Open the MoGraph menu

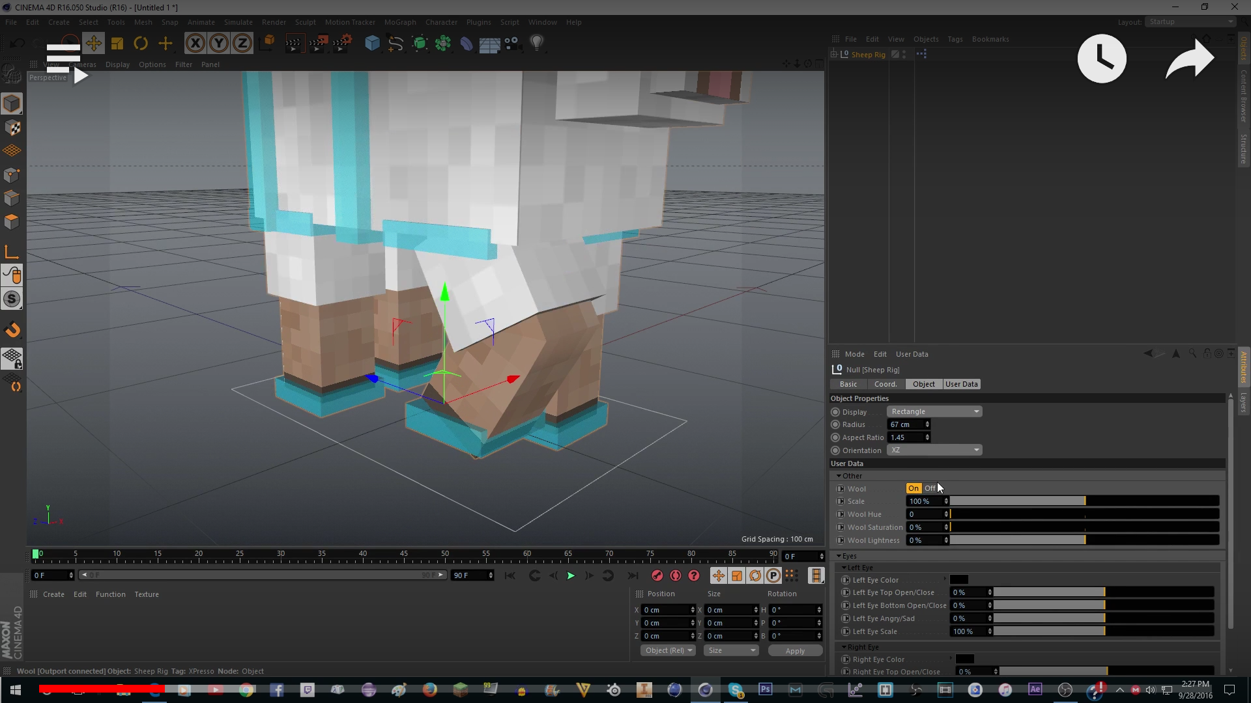[x=400, y=22]
